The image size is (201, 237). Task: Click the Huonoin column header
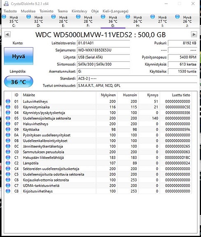click(128, 95)
